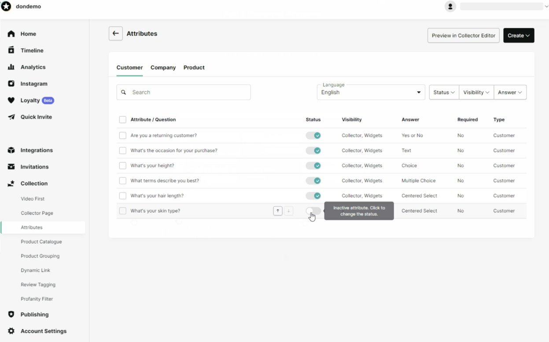Click the Analytics bar chart icon
Viewport: 549px width, 342px height.
tap(11, 67)
